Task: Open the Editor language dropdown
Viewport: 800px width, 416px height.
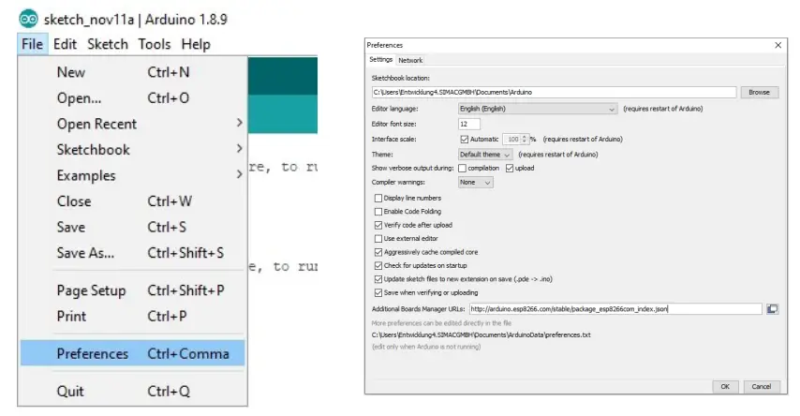Action: [x=538, y=109]
